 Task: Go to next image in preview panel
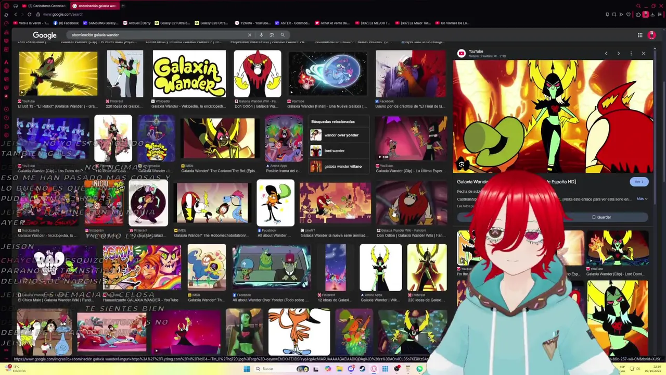coord(619,53)
